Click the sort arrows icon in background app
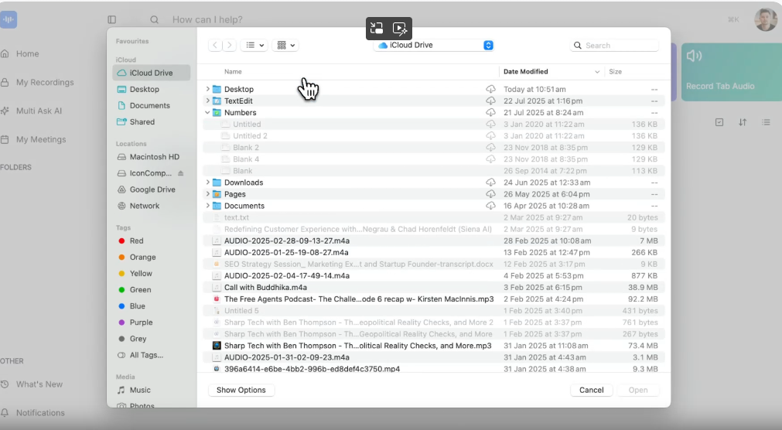Screen dimensions: 782x430 [x=743, y=122]
